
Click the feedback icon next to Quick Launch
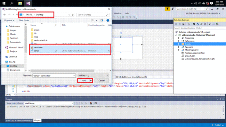(173, 9)
